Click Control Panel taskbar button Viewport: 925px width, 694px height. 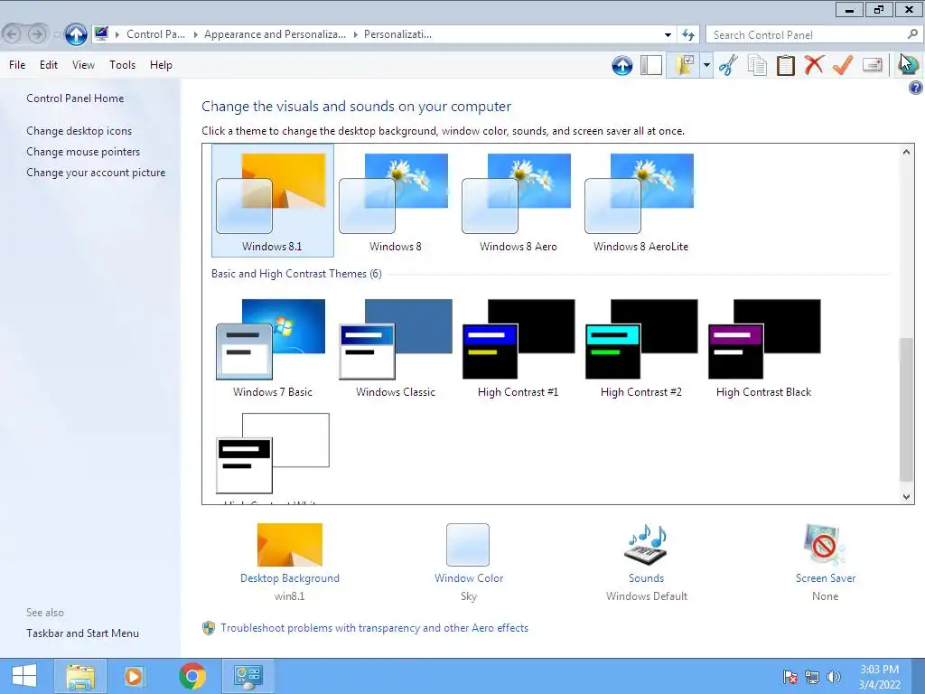tap(248, 676)
